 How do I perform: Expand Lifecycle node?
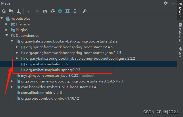7,24
